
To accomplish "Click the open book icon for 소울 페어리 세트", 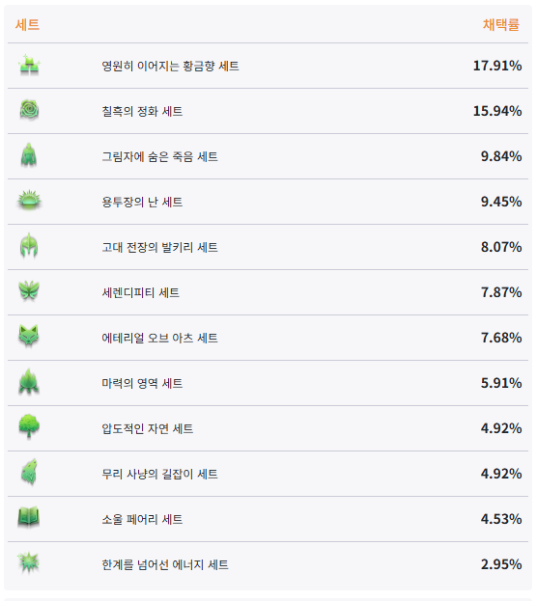I will (29, 518).
